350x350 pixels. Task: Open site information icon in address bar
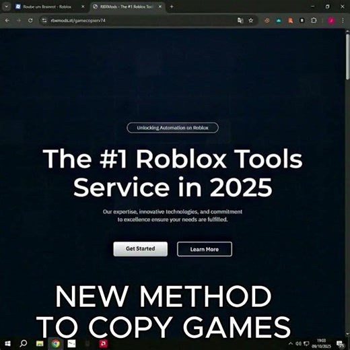tap(44, 20)
